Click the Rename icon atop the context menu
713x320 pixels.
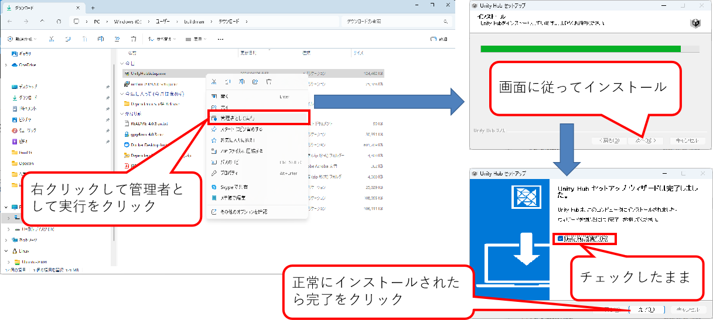[241, 82]
